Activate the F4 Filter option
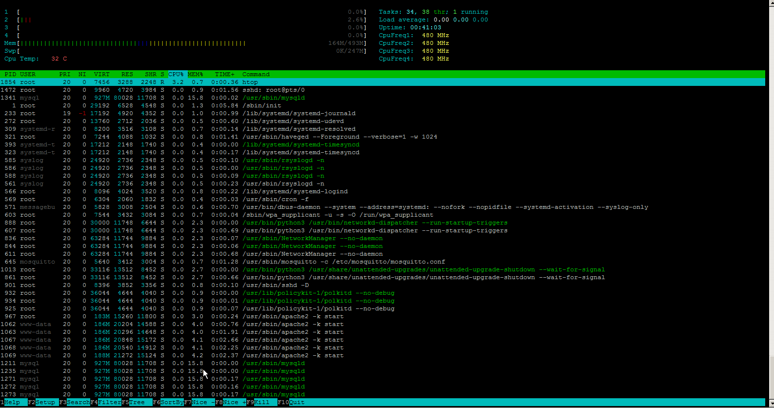 (109, 402)
